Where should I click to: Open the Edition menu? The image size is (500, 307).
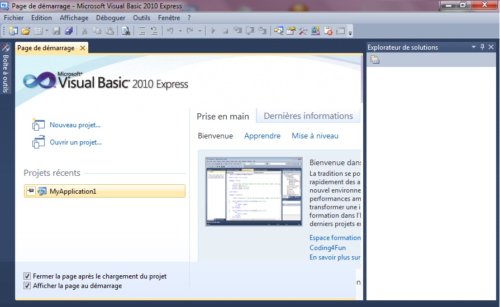41,18
